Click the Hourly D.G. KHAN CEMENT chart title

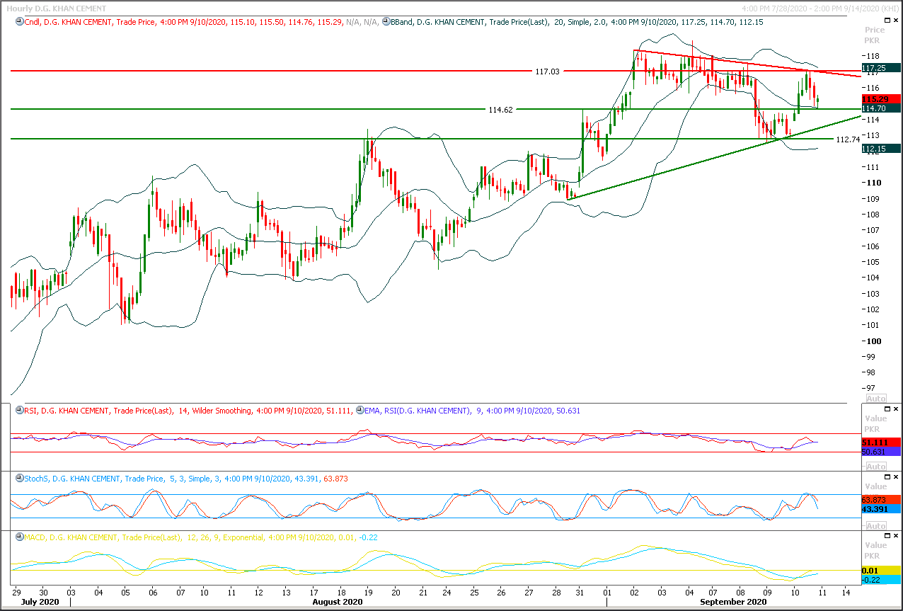coord(55,8)
